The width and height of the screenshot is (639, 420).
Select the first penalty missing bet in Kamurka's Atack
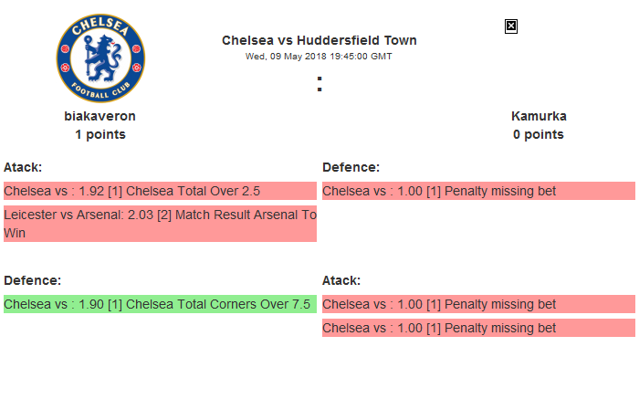click(477, 304)
